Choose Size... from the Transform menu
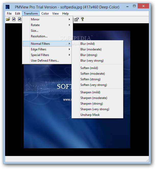This screenshot has height=169, width=156. (47, 31)
